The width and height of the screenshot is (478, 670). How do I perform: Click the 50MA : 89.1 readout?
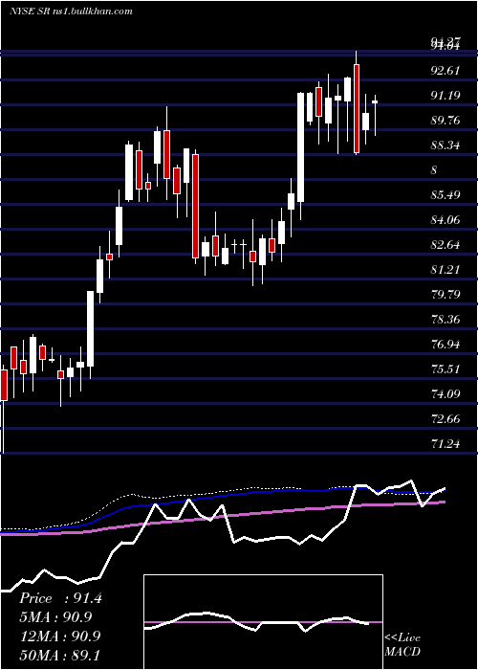tap(59, 655)
